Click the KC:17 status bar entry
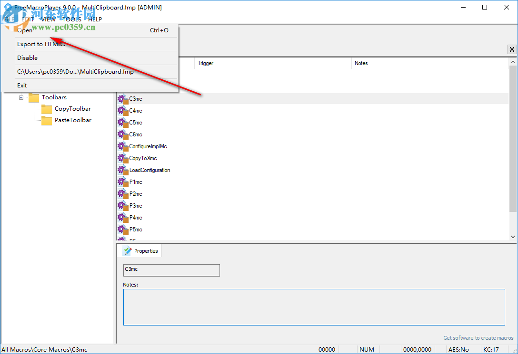The width and height of the screenshot is (518, 354). 491,349
